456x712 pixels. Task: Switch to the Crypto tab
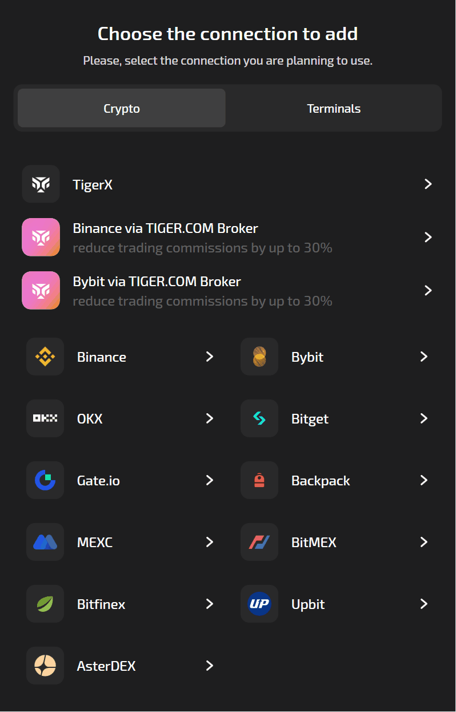[122, 108]
